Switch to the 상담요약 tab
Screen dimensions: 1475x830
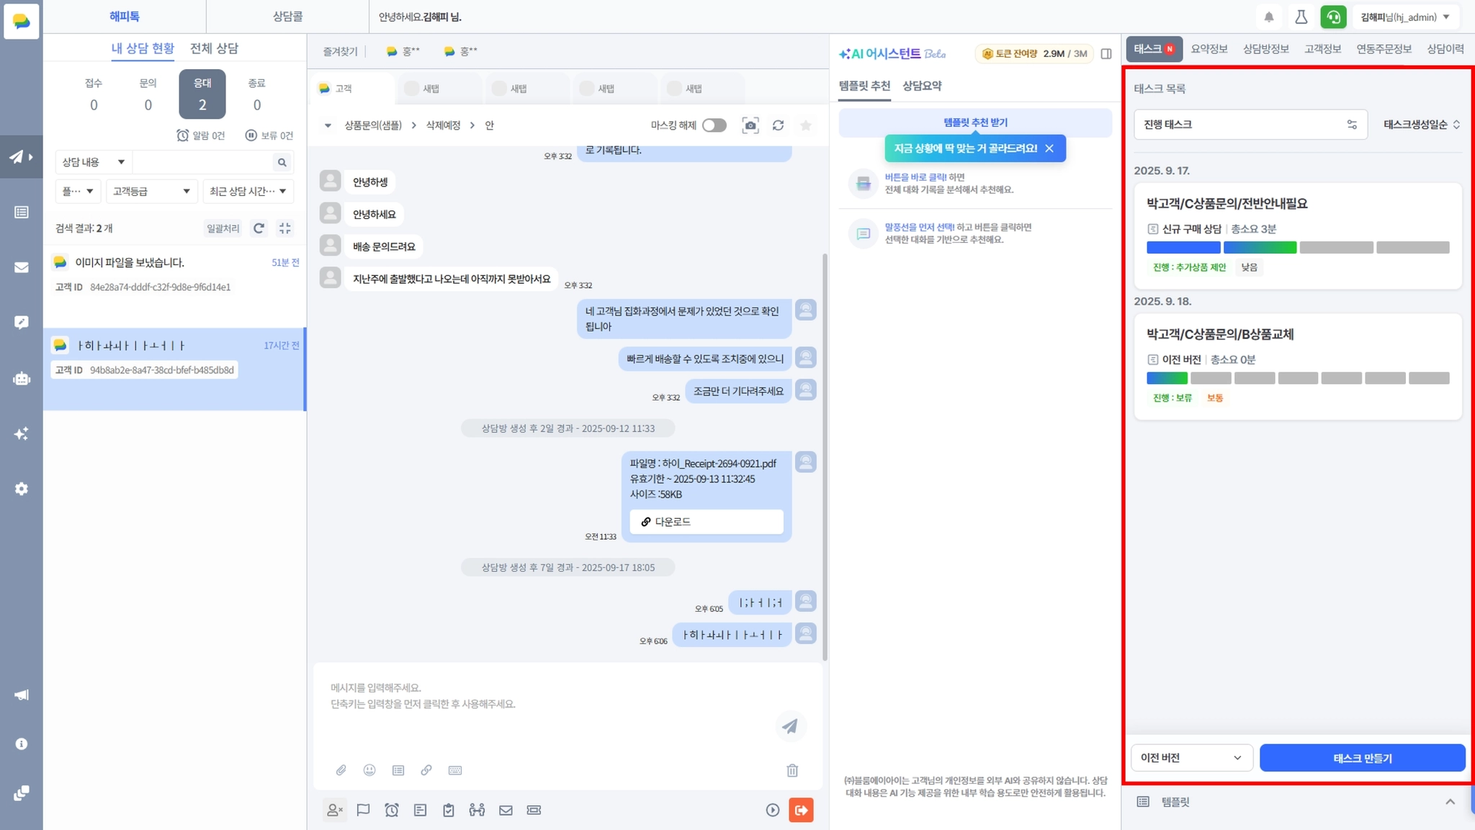pos(922,86)
